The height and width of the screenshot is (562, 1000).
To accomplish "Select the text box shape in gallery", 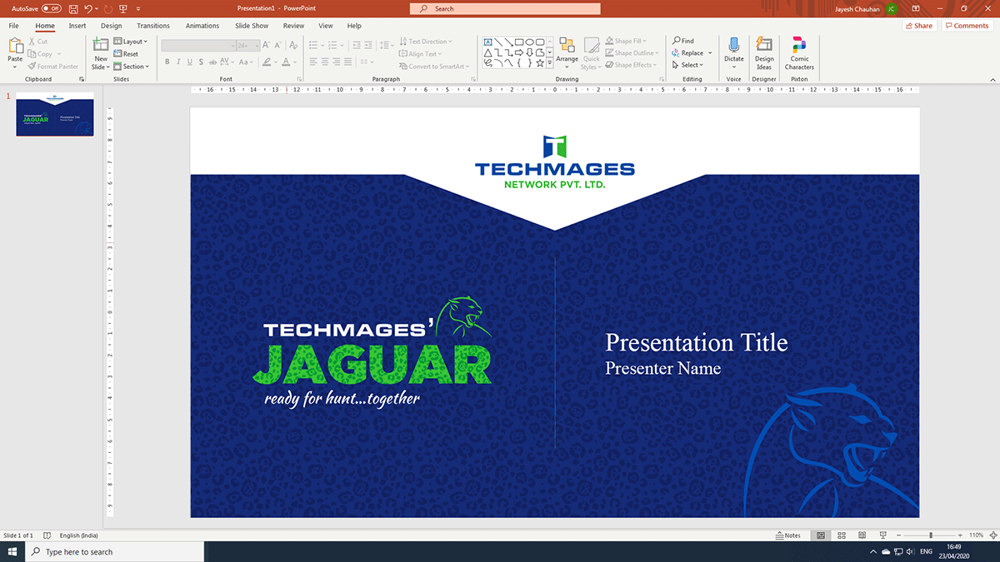I will pos(488,42).
